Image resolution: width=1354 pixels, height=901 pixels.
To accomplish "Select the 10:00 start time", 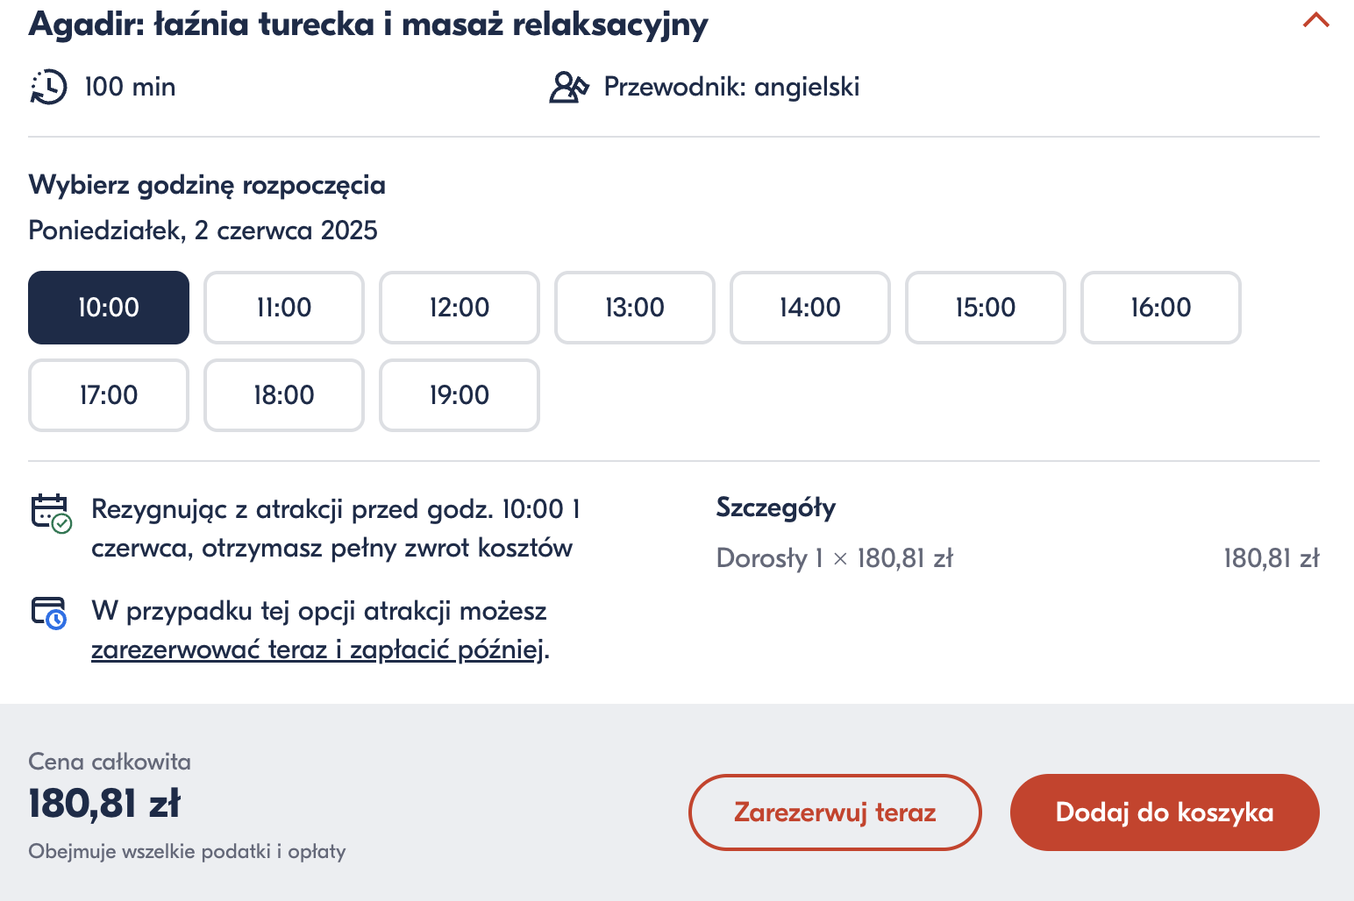I will (x=109, y=308).
